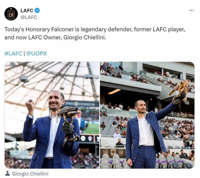Click the LAFC banner in right photo
200x178 pixels.
(113, 152)
